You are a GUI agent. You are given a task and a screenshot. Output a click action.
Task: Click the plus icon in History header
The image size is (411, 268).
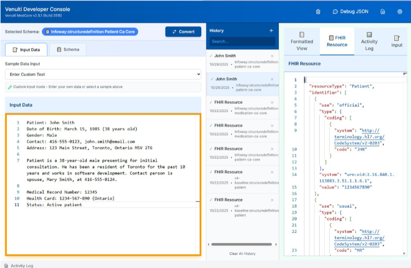point(271,31)
